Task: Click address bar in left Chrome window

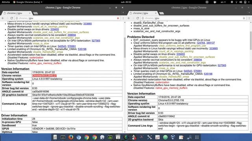Action: (67, 18)
